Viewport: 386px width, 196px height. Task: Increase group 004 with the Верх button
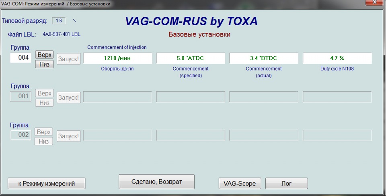[x=44, y=55]
